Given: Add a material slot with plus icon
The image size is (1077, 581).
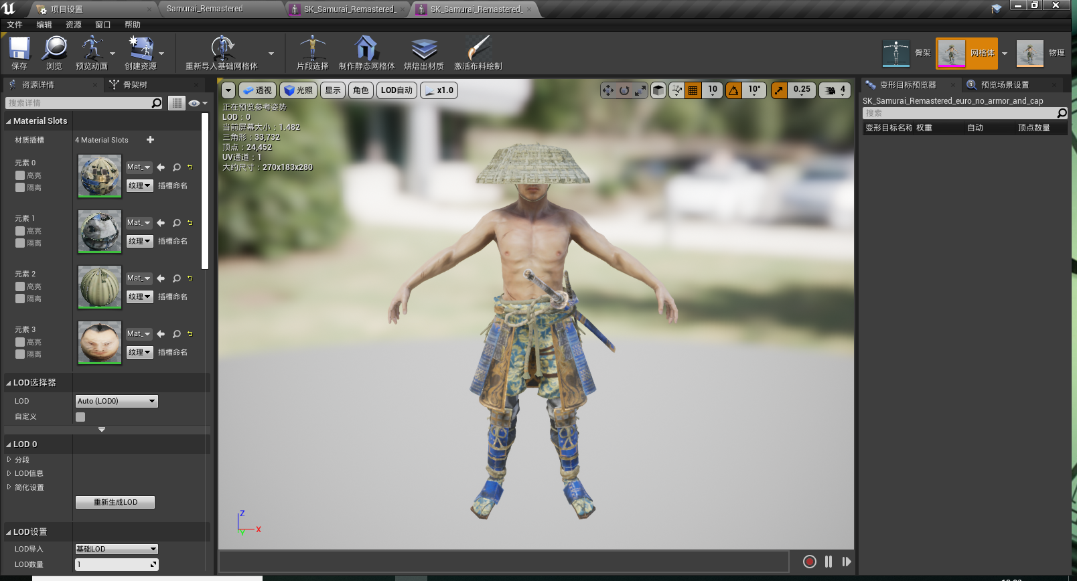Looking at the screenshot, I should [x=150, y=140].
